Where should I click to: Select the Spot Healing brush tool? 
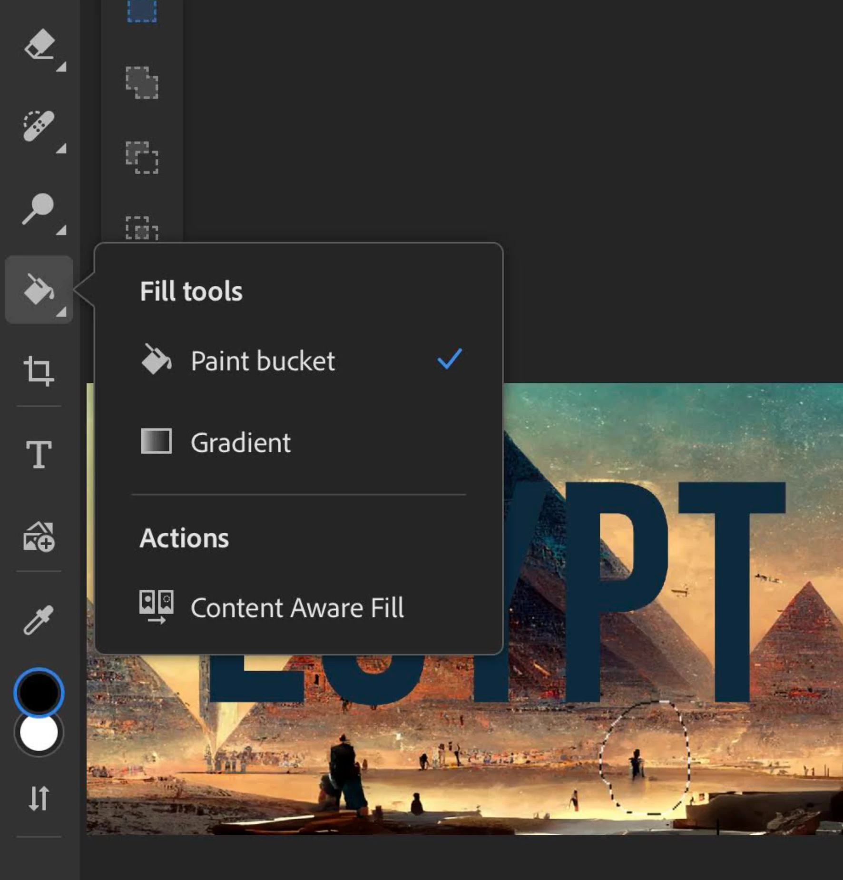pos(39,126)
